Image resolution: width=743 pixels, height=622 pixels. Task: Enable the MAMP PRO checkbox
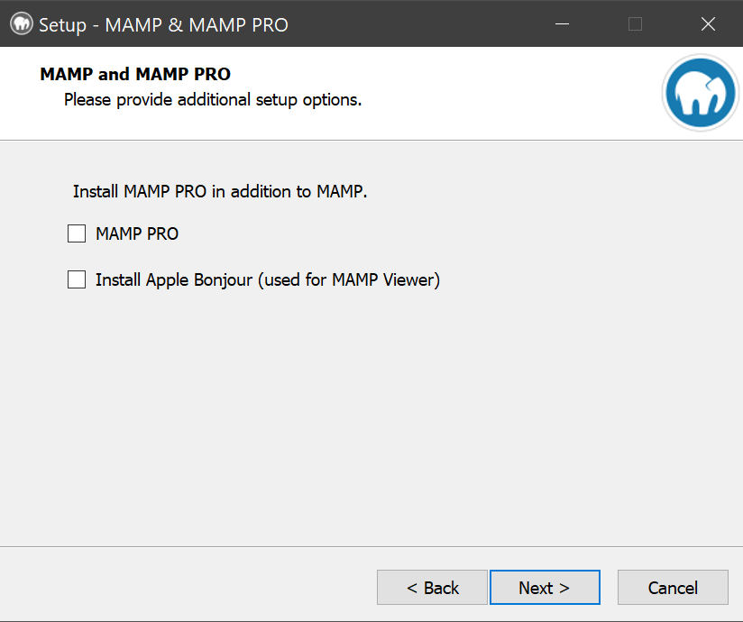point(77,234)
